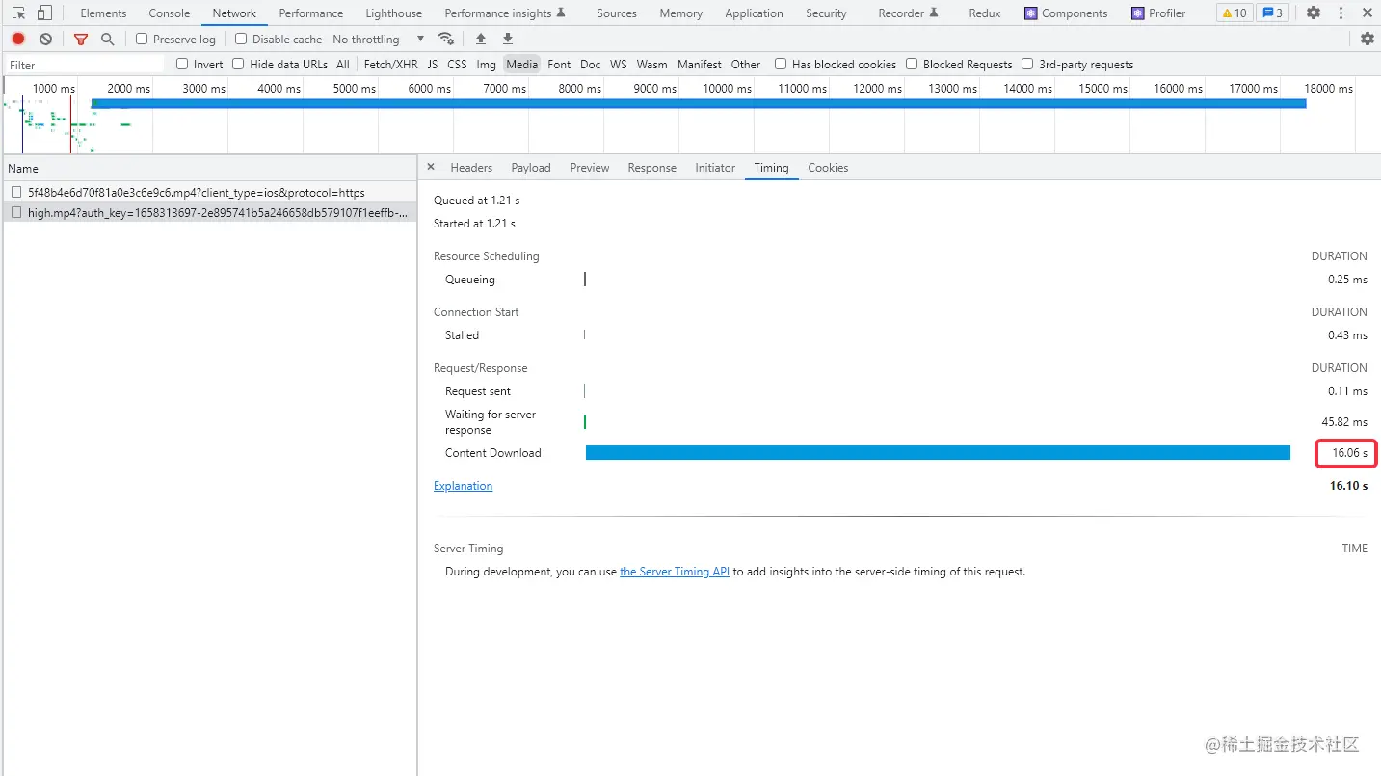Open the Application panel
Screen dimensions: 1381x776
click(754, 13)
